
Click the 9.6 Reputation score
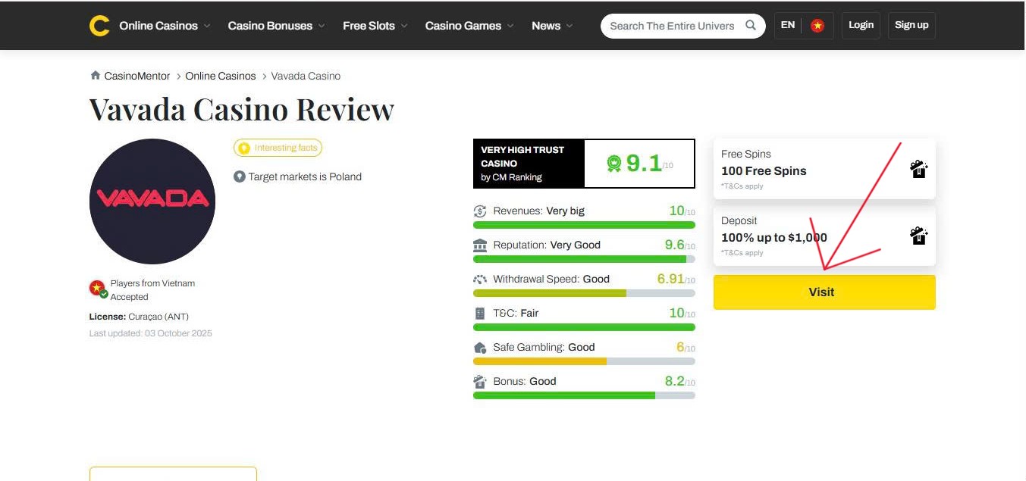click(x=675, y=245)
